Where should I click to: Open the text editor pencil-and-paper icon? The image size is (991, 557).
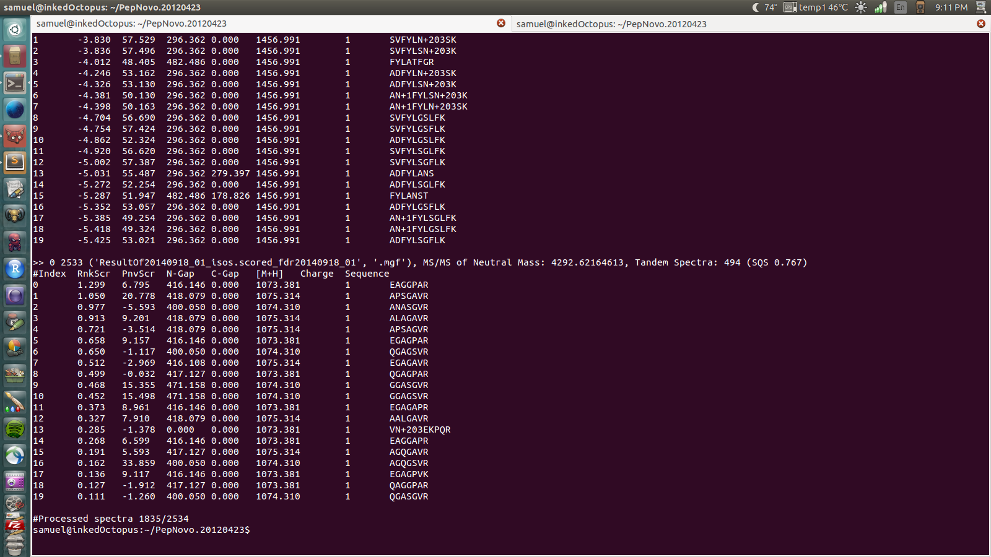(15, 189)
